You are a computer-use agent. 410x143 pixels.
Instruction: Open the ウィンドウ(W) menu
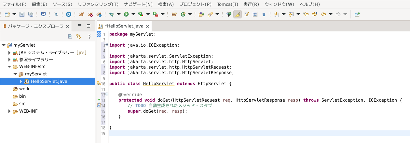pos(279,5)
